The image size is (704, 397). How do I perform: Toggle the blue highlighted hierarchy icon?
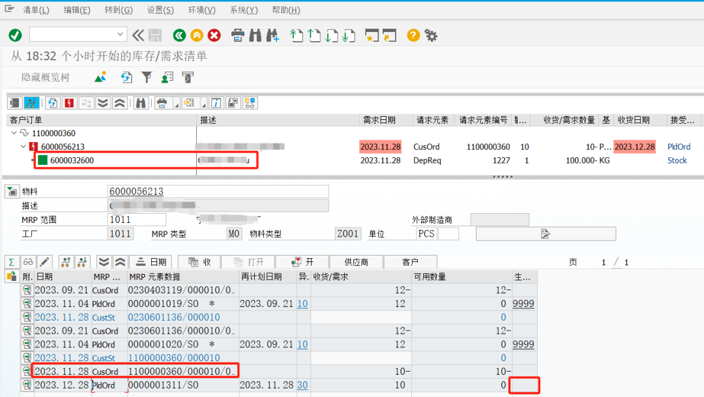[31, 103]
